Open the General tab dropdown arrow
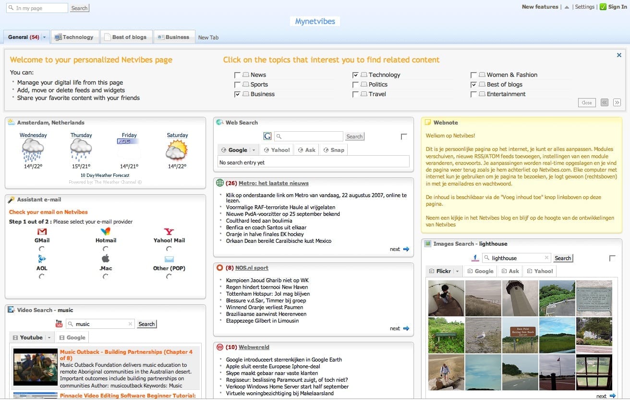The height and width of the screenshot is (400, 630). 45,37
